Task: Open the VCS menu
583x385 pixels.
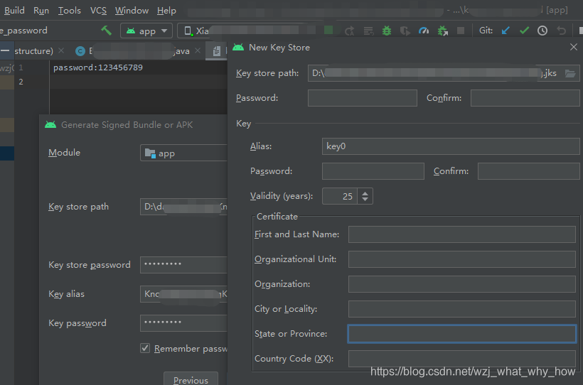Action: 98,11
